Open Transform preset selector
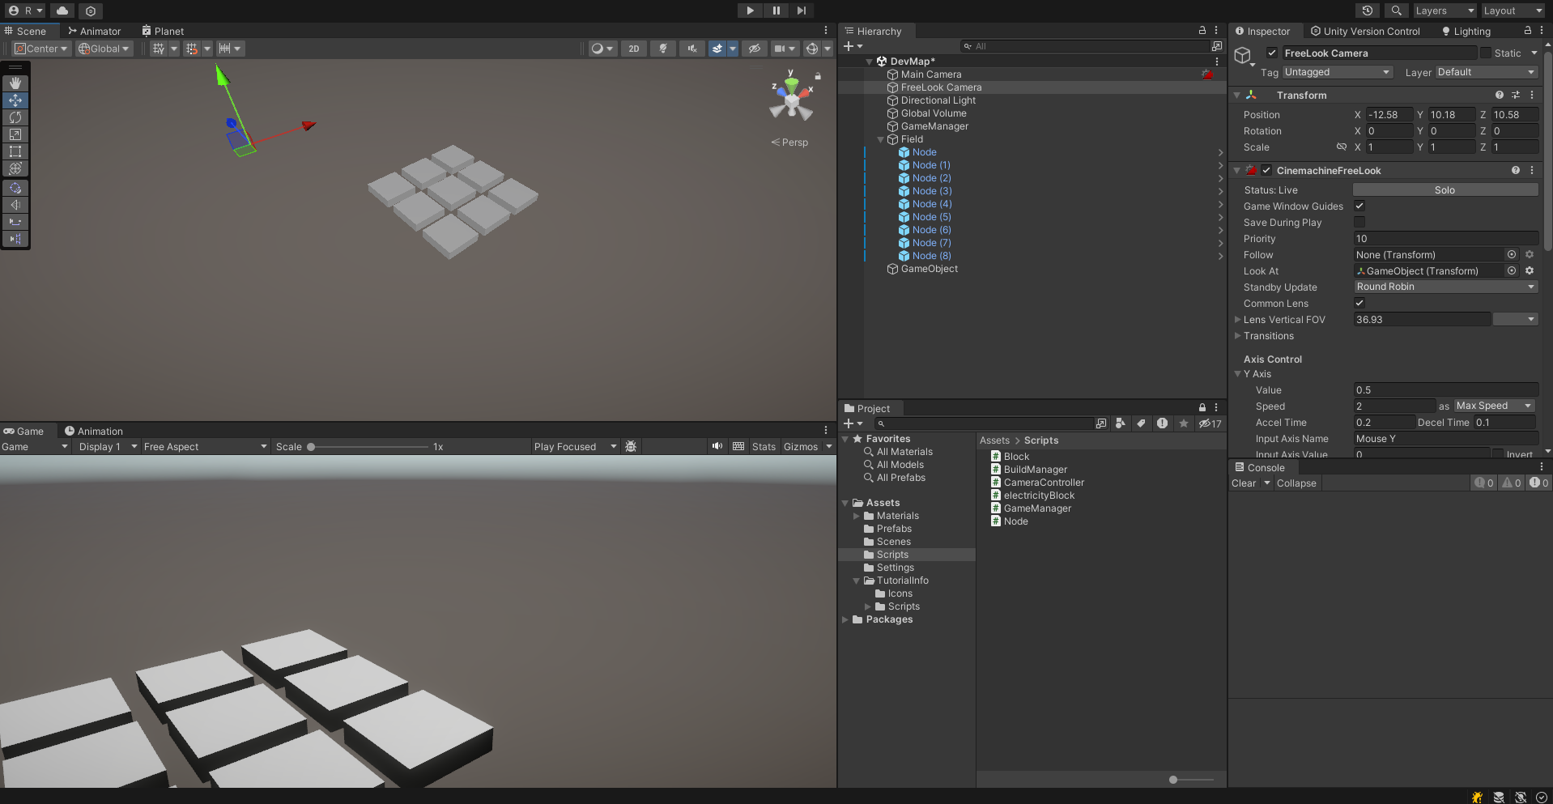The height and width of the screenshot is (804, 1553). 1516,95
